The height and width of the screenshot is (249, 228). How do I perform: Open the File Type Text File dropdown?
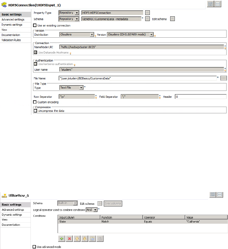(x=72, y=87)
